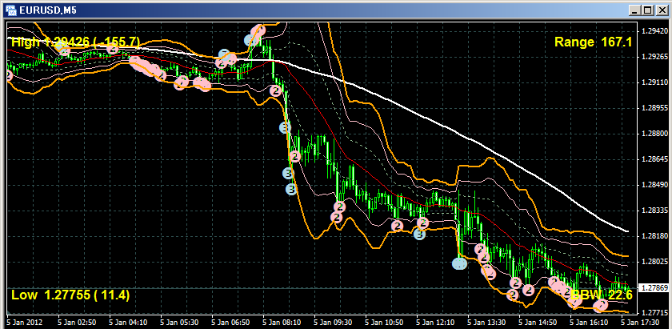Click the Range 167.1 label
The height and width of the screenshot is (329, 672).
click(x=594, y=41)
